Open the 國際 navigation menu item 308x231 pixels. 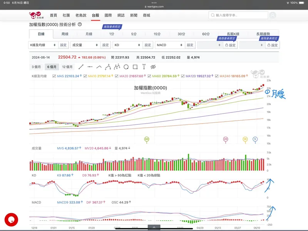pos(108,15)
